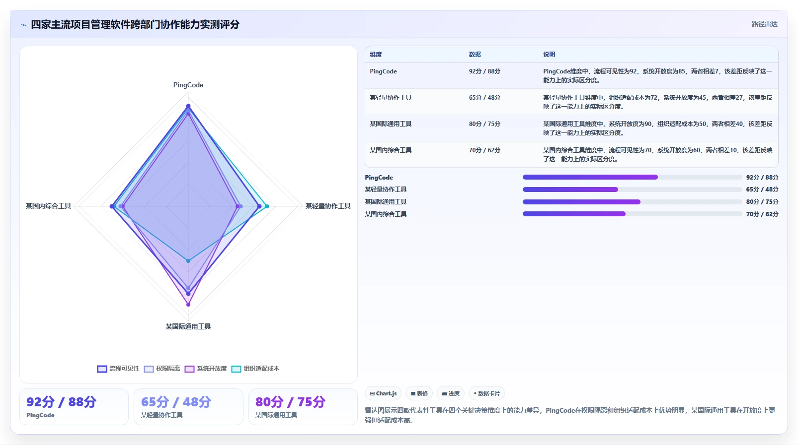Click the 某国内综合工具 description text in the table

coord(658,155)
